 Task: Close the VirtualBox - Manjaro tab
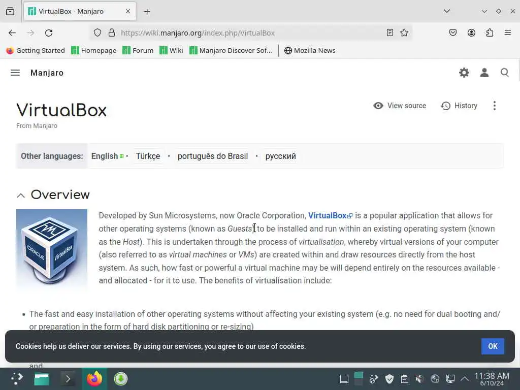tap(128, 11)
